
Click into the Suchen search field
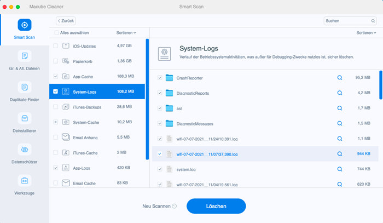click(x=350, y=21)
